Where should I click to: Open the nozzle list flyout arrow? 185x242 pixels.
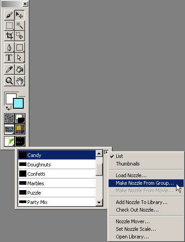pos(106,153)
